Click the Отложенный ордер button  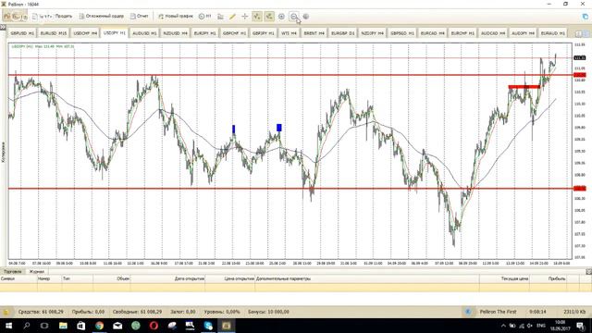point(101,17)
